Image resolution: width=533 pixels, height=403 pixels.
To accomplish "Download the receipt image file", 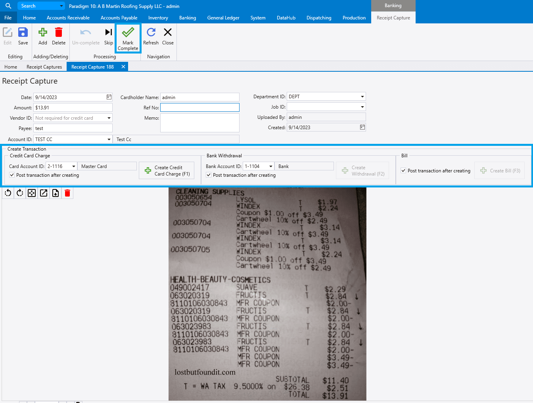I will click(56, 193).
